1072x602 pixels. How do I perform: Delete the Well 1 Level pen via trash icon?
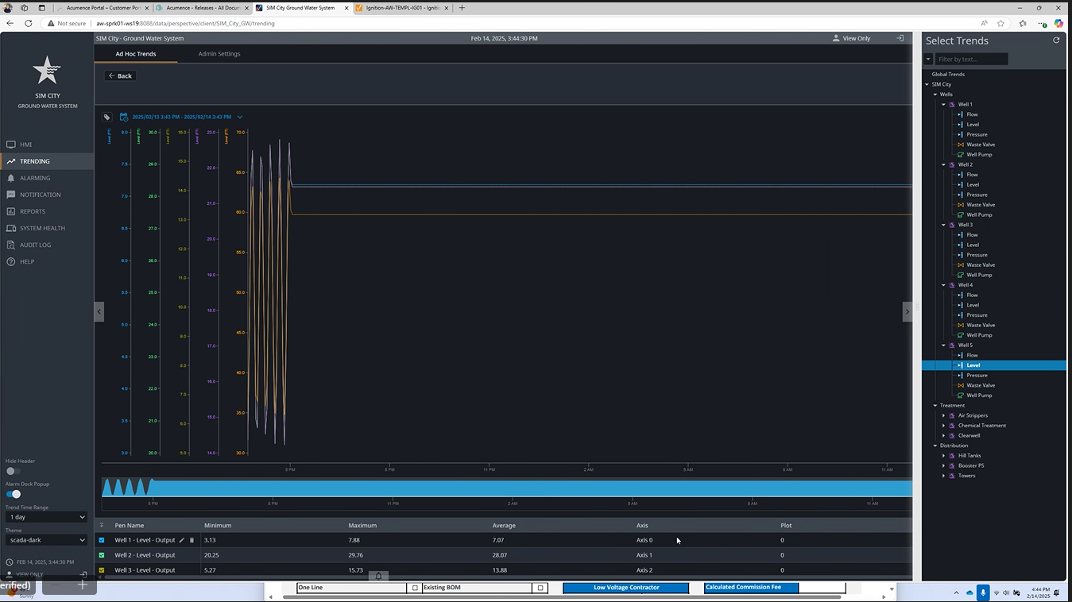pyautogui.click(x=192, y=540)
